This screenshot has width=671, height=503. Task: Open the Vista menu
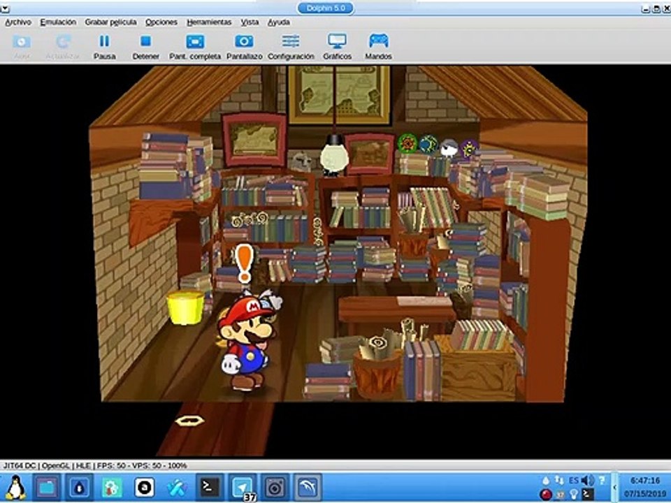point(250,22)
